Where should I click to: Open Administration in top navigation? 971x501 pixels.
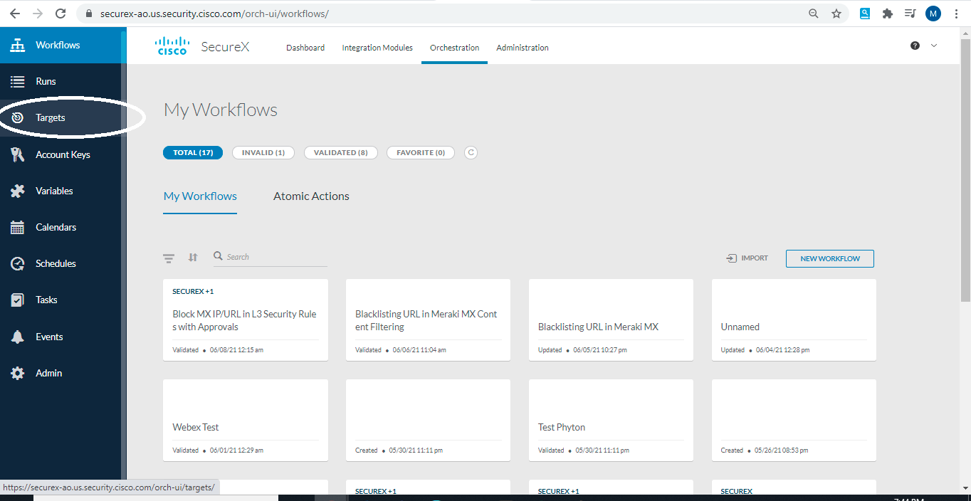coord(523,48)
